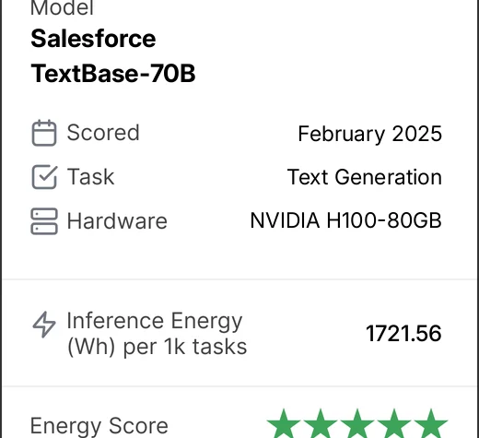Click the fifth green star

point(431,424)
